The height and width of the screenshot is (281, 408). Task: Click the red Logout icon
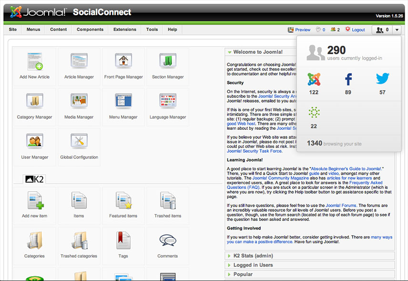347,29
